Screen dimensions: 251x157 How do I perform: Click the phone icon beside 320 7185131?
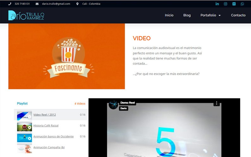coord(10,4)
